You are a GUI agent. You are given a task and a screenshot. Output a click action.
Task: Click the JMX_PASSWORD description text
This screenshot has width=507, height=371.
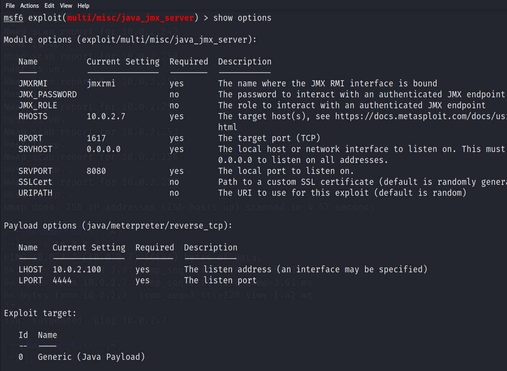[362, 94]
